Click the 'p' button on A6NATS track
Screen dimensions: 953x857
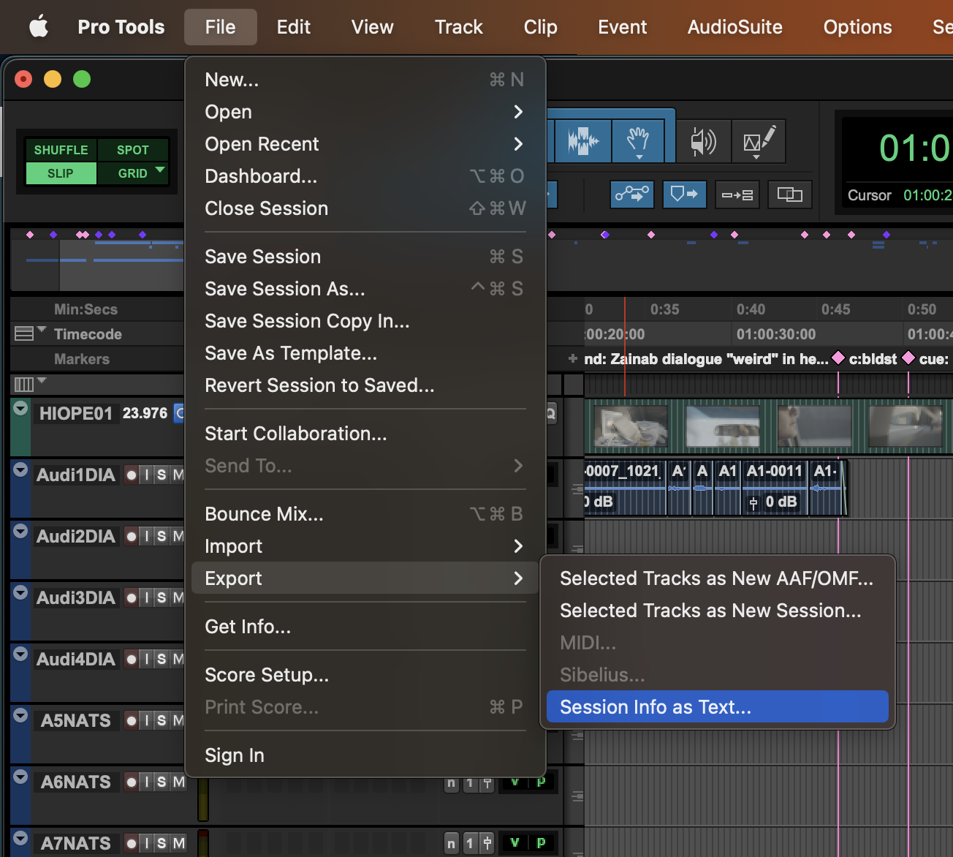click(x=541, y=781)
